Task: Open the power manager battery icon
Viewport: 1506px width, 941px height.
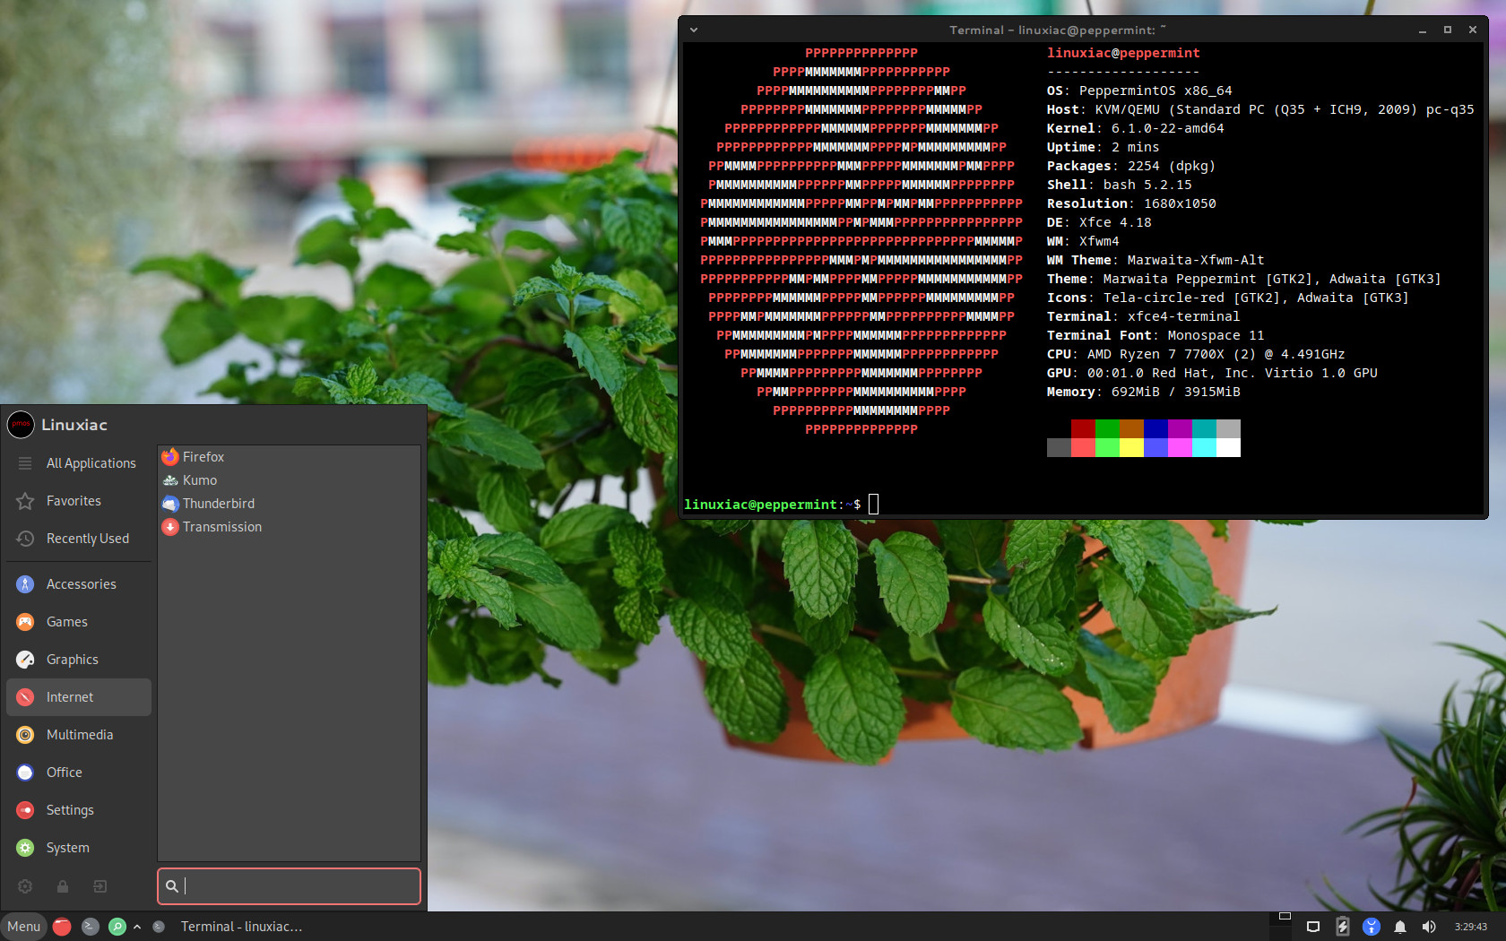Action: click(x=1342, y=927)
